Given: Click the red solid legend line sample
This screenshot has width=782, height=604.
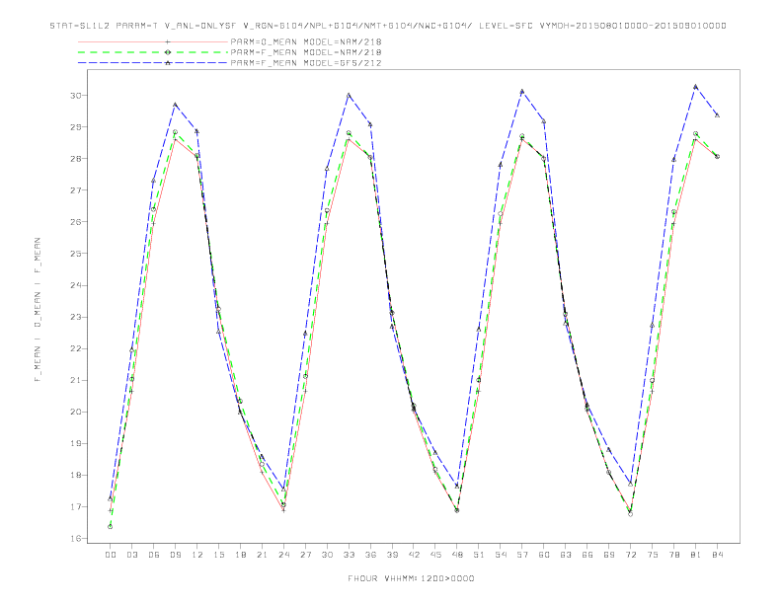Looking at the screenshot, I should 153,41.
